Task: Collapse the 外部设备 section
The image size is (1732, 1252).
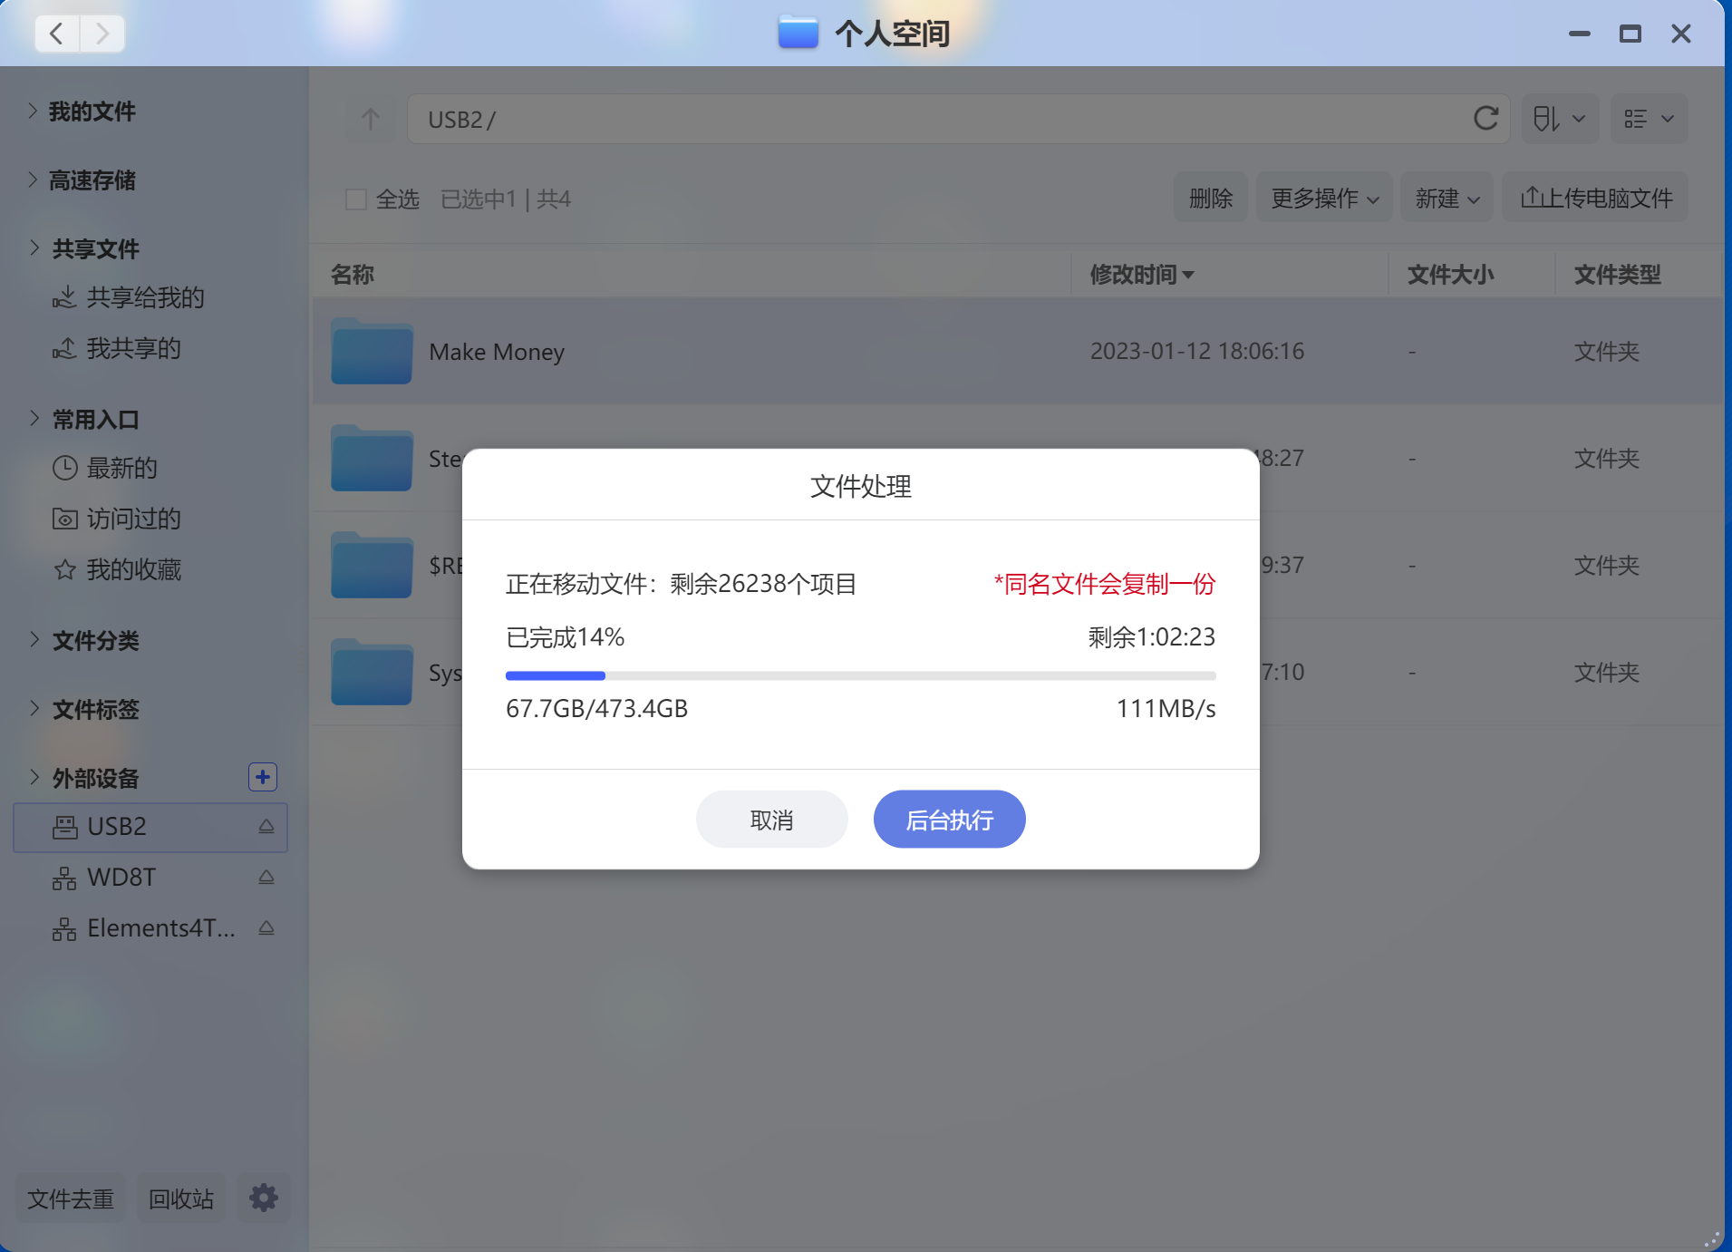Action: [34, 777]
